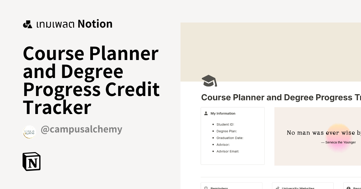Image resolution: width=361 pixels, height=189 pixels.
Task: Click the Notion templates heading text
Action: (74, 24)
